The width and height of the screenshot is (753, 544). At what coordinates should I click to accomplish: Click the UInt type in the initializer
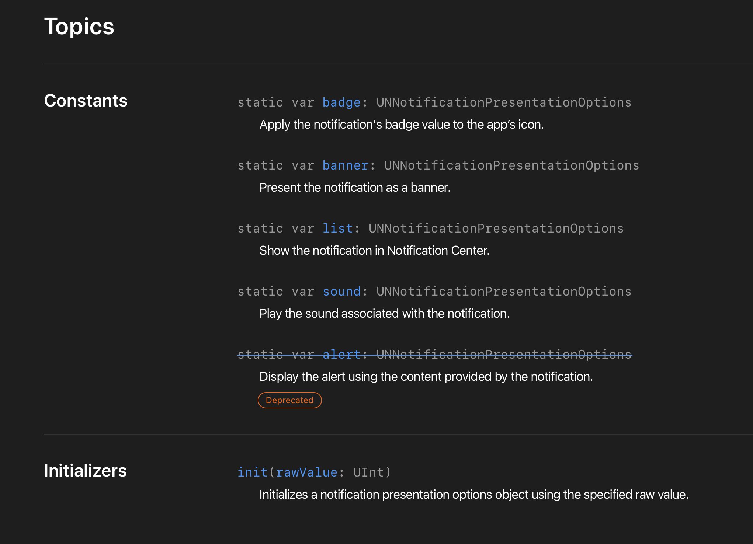(x=368, y=472)
